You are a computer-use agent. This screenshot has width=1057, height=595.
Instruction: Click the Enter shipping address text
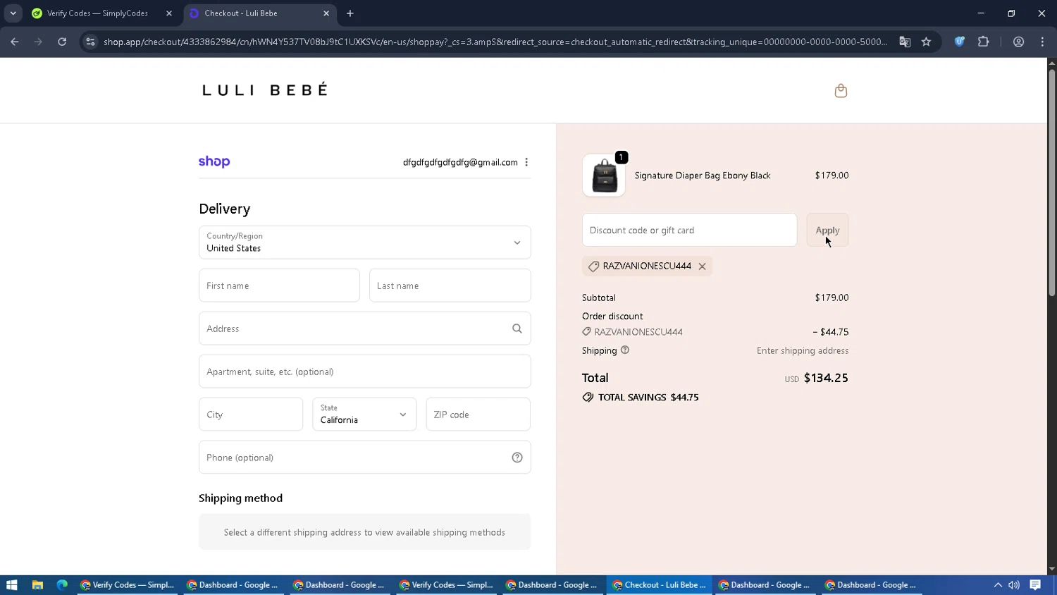pyautogui.click(x=803, y=350)
